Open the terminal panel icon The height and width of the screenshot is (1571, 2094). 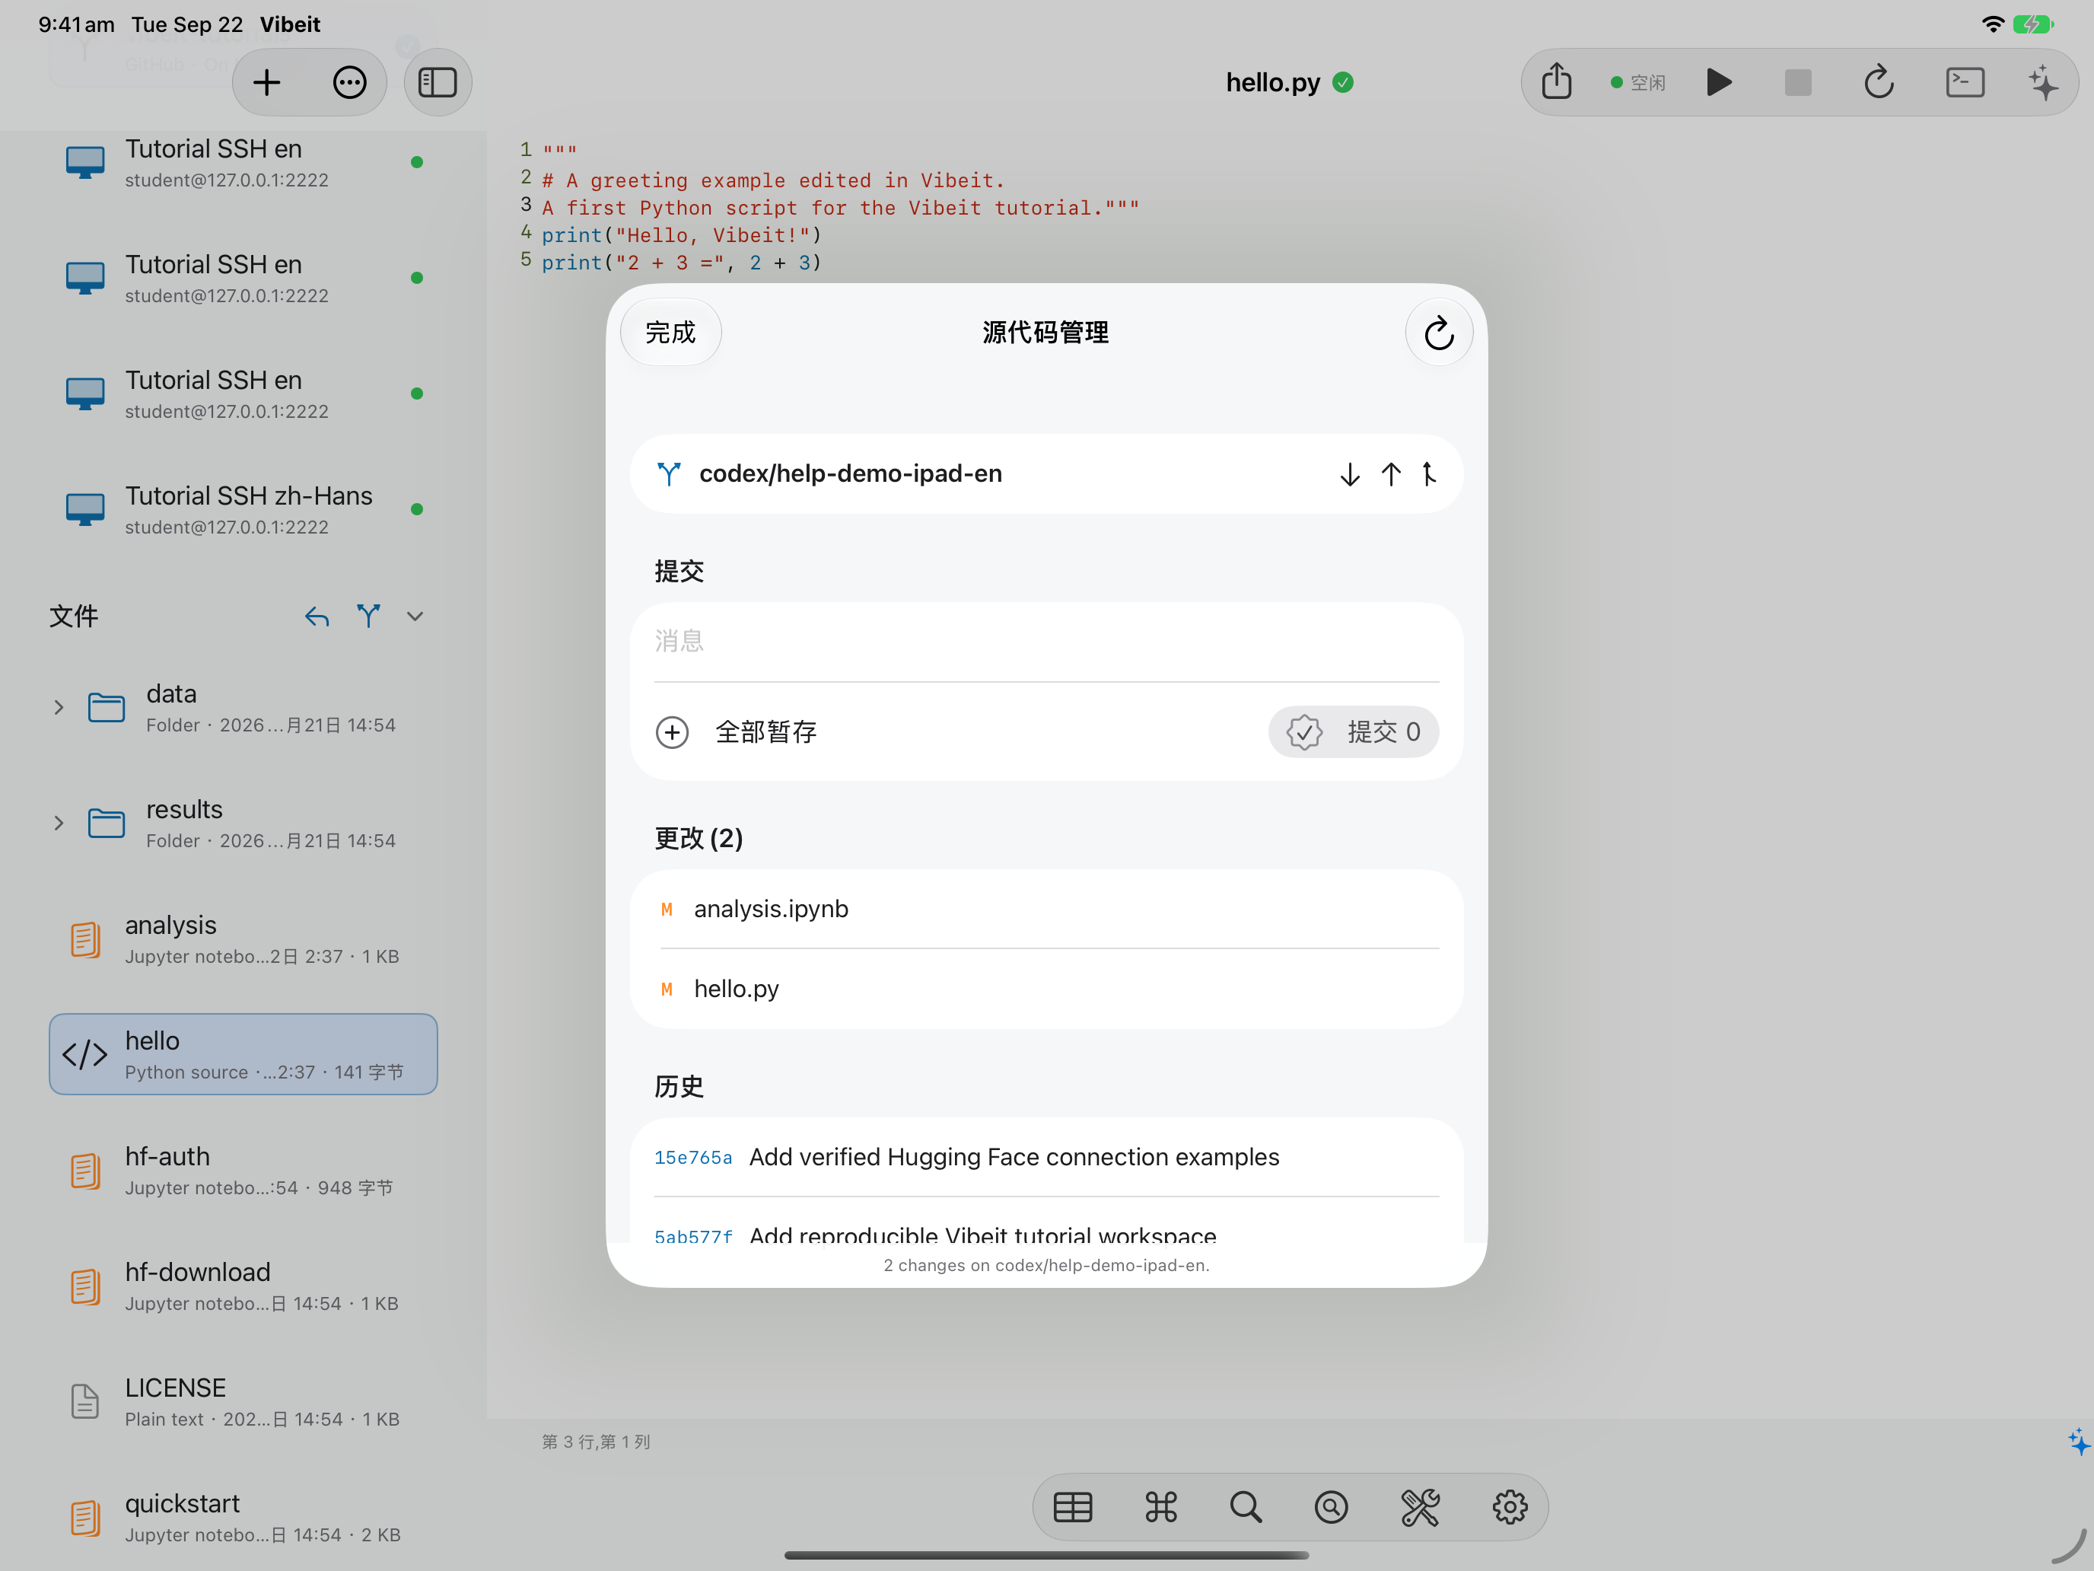pos(1965,82)
